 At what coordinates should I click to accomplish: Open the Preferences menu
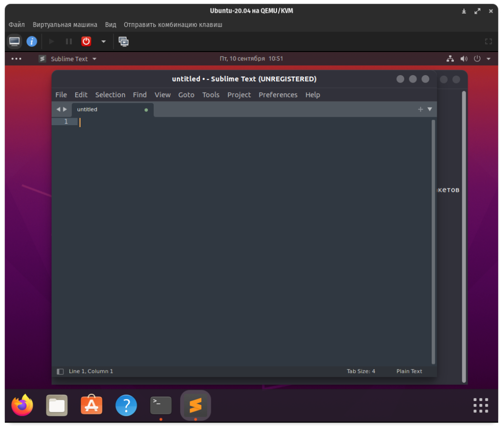278,95
